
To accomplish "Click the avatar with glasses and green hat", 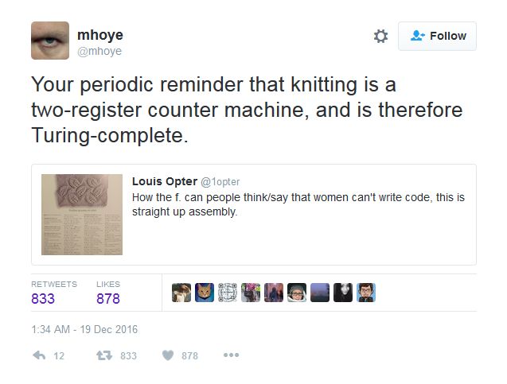I will (x=297, y=293).
